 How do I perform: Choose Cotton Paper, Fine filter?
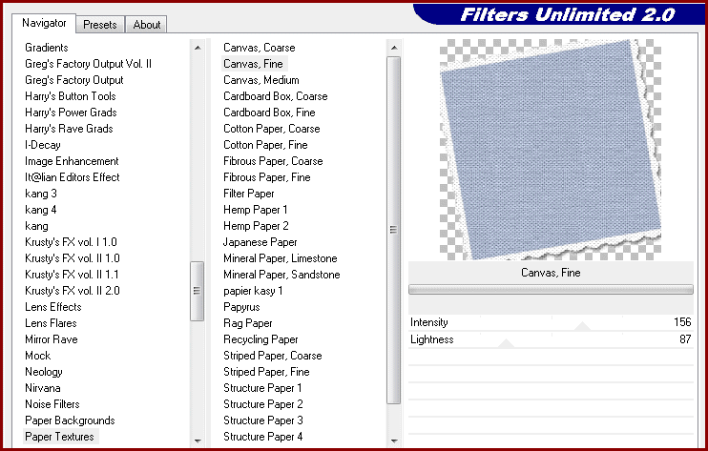[265, 145]
